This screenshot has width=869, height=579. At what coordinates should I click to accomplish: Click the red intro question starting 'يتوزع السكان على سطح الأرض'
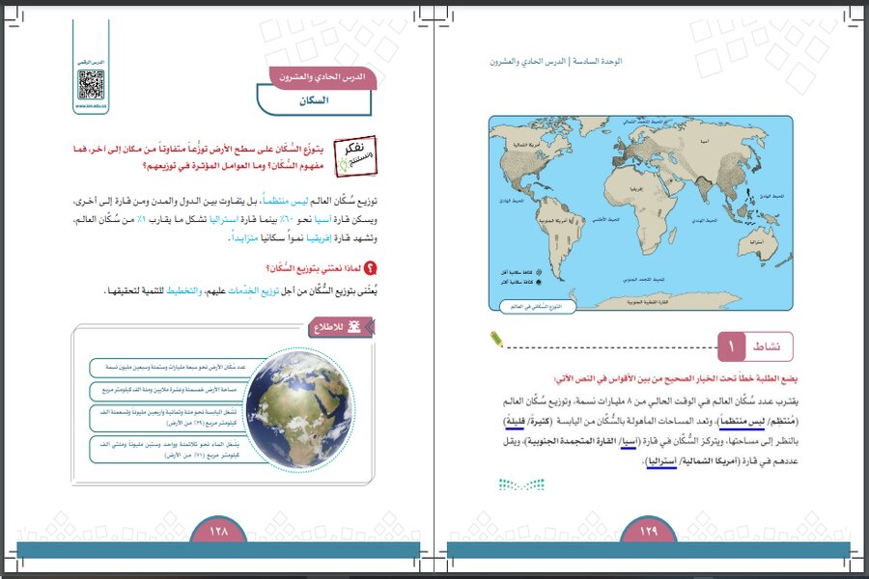[x=198, y=157]
